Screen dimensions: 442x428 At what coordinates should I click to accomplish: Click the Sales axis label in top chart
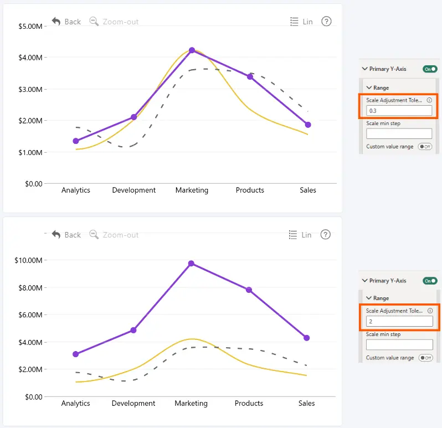click(308, 190)
